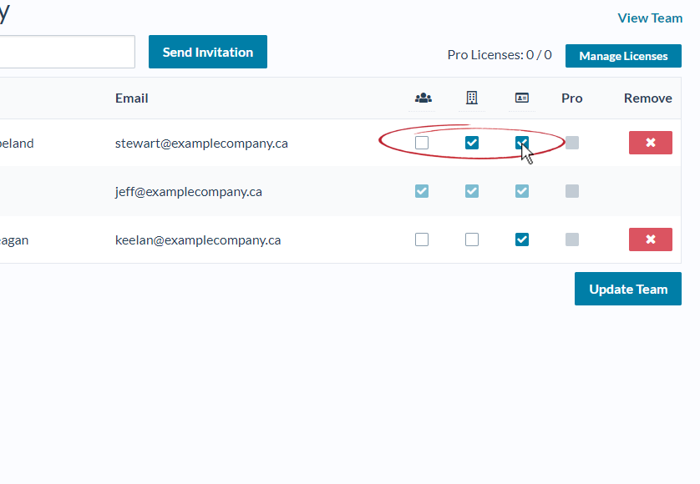The height and width of the screenshot is (484, 700).
Task: Open Manage Licenses
Action: click(623, 56)
